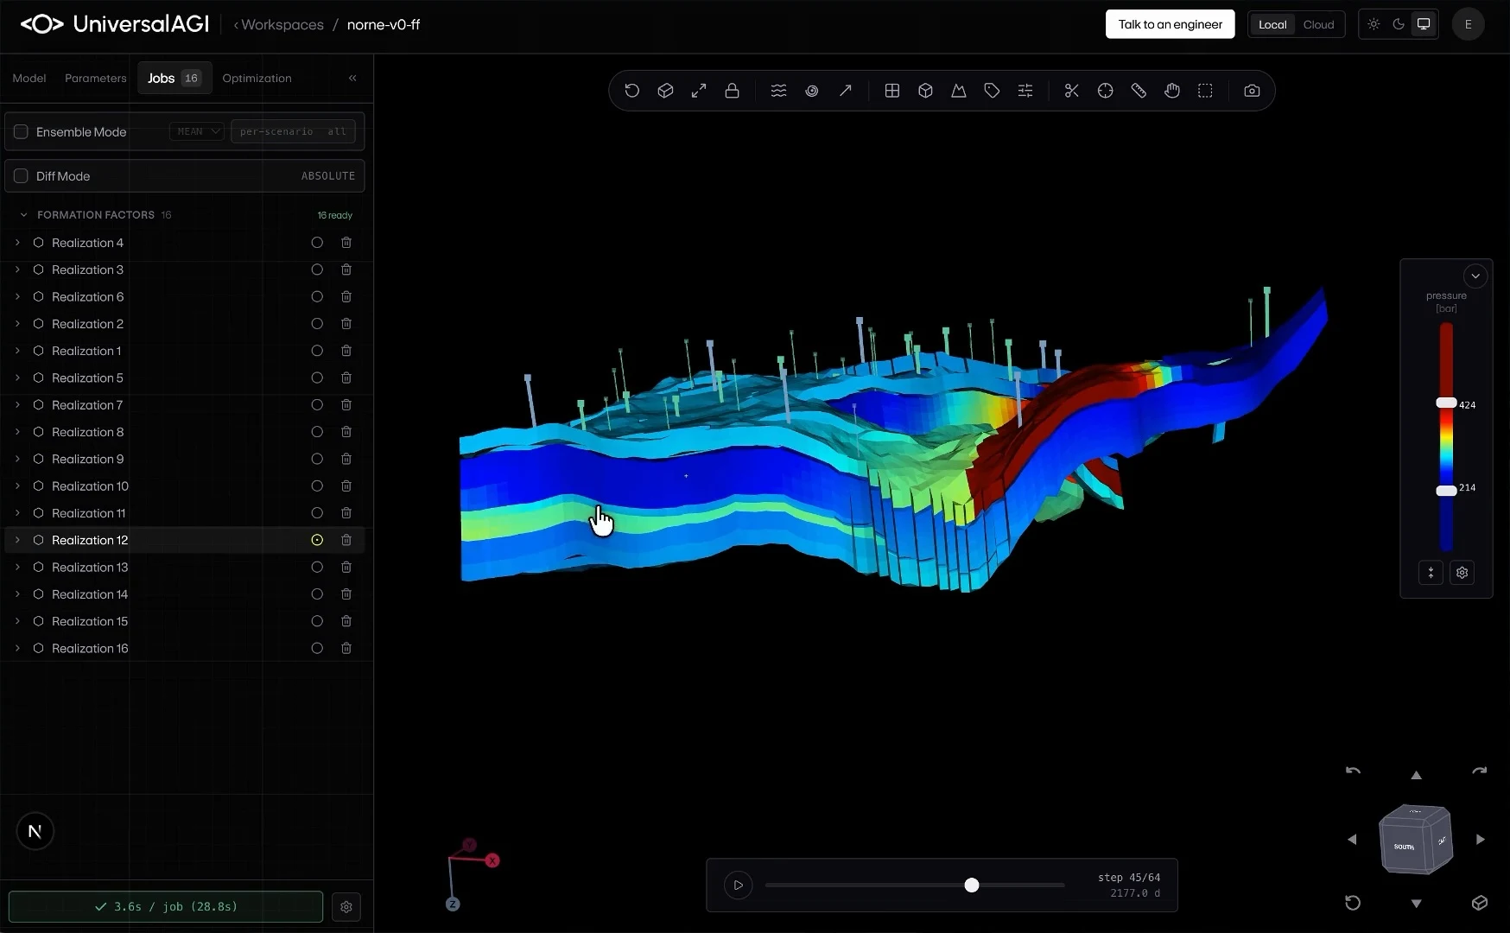
Task: Collapse the left sidebar with double chevron
Action: (x=352, y=78)
